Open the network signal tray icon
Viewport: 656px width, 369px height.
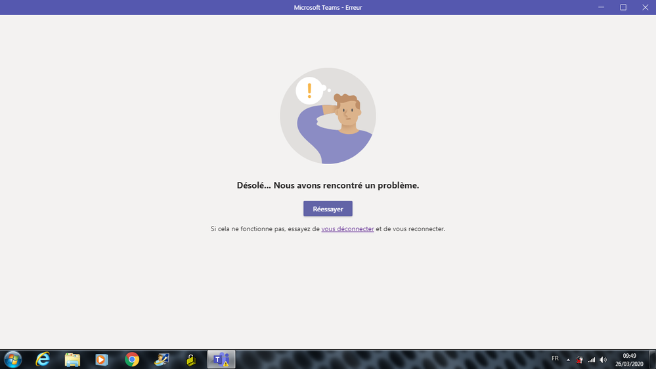(x=592, y=359)
